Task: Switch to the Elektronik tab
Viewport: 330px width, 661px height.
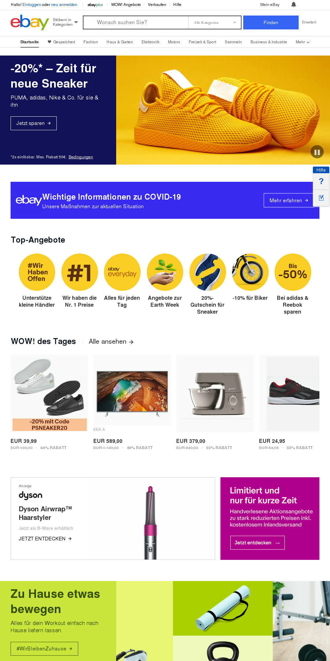Action: tap(150, 42)
